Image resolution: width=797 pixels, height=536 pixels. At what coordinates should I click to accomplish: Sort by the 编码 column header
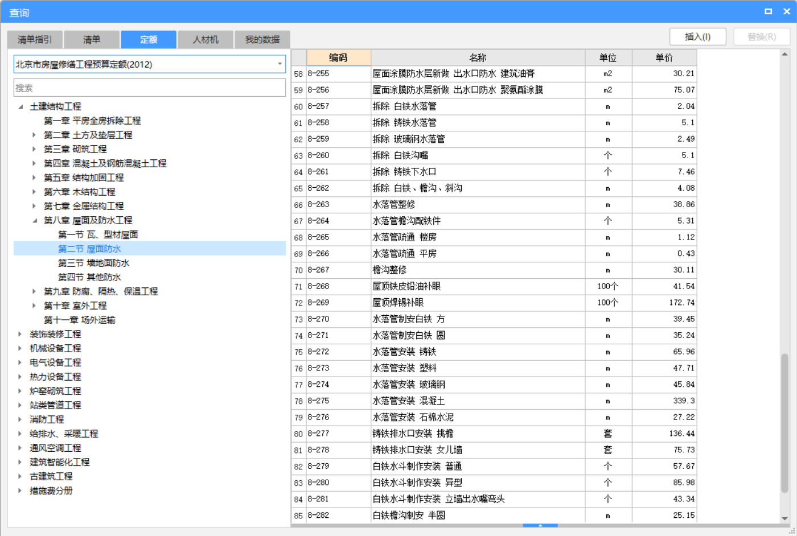tap(339, 57)
